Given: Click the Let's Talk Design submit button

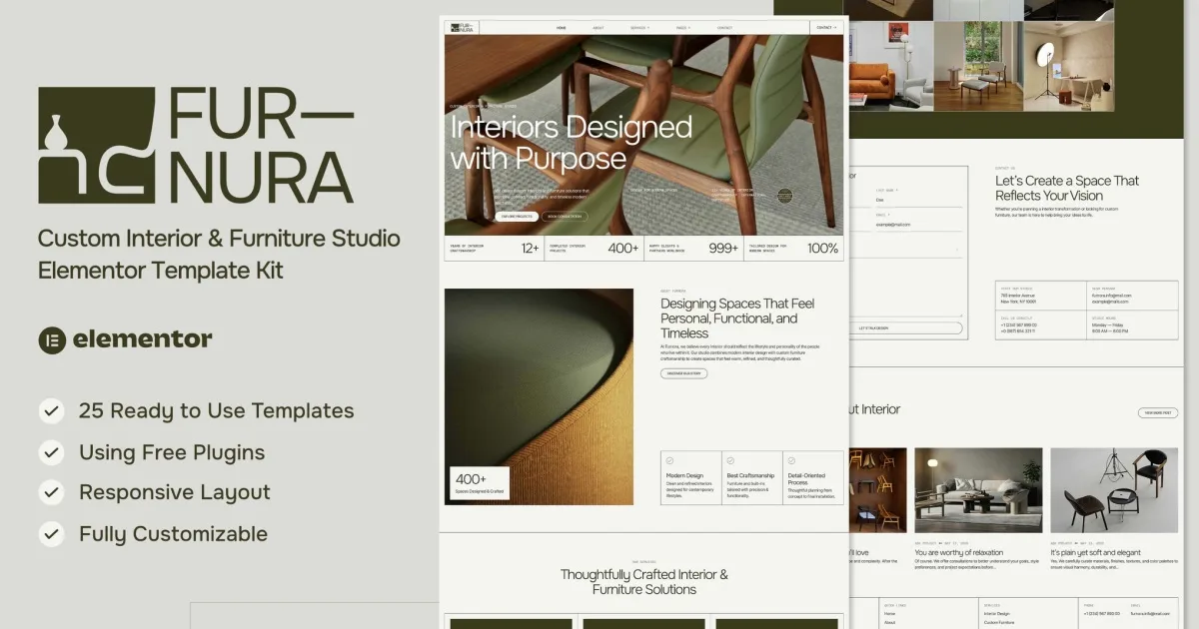Looking at the screenshot, I should click(x=905, y=327).
